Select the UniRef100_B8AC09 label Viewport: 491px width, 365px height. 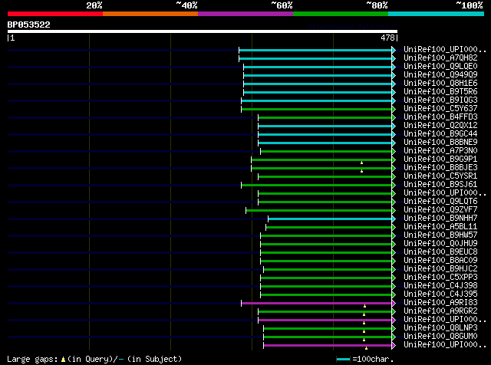tap(440, 261)
